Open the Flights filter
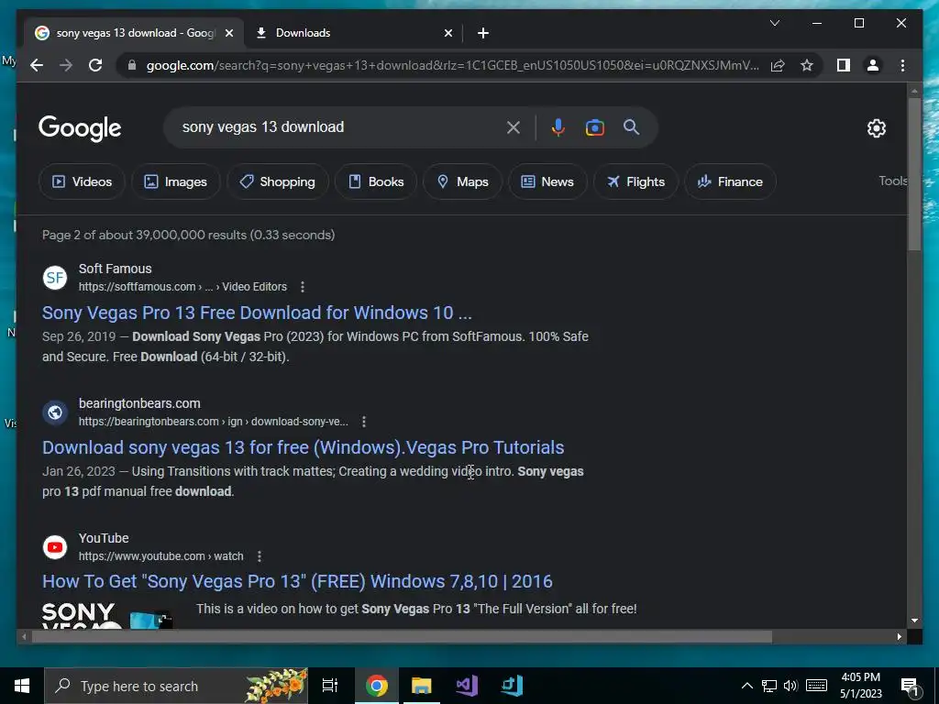 [635, 181]
